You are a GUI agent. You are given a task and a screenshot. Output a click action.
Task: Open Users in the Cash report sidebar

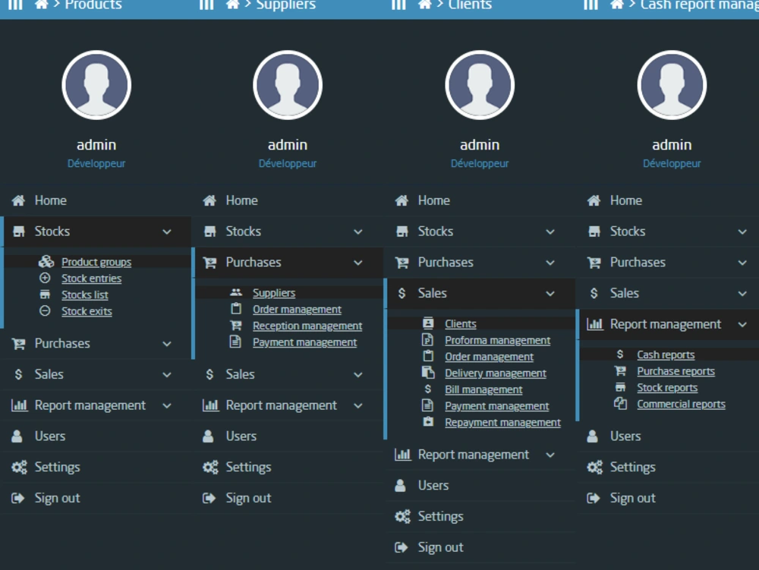(667, 436)
